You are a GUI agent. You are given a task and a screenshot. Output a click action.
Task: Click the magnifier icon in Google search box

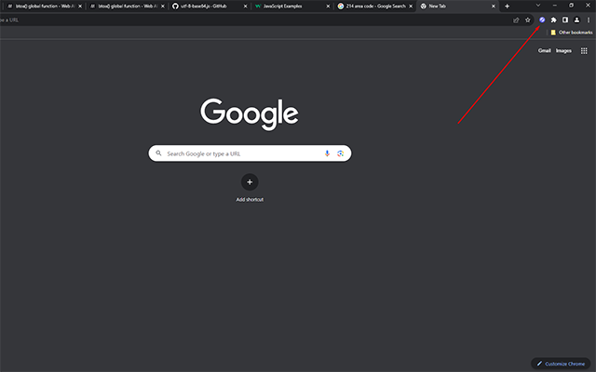159,153
